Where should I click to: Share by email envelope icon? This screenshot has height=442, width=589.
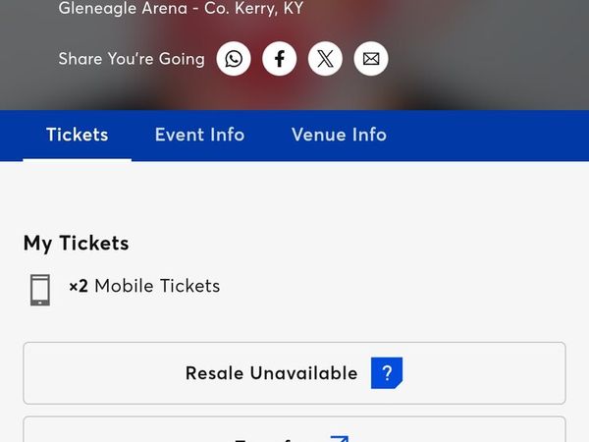tap(371, 59)
